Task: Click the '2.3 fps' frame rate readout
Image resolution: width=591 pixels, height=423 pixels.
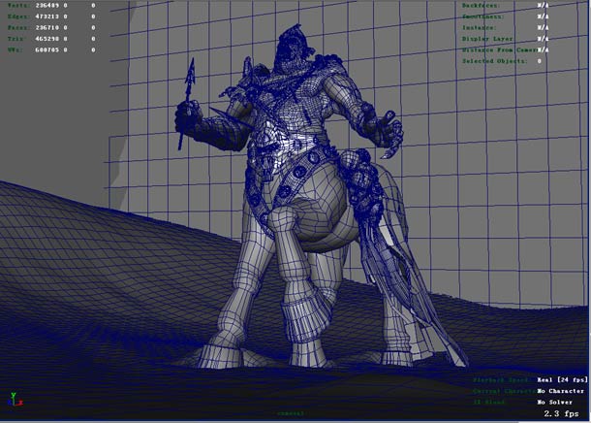Action: coord(561,413)
